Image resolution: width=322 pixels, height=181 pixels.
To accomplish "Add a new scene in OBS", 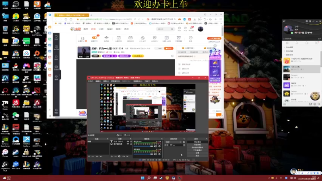I will [x=89, y=156].
